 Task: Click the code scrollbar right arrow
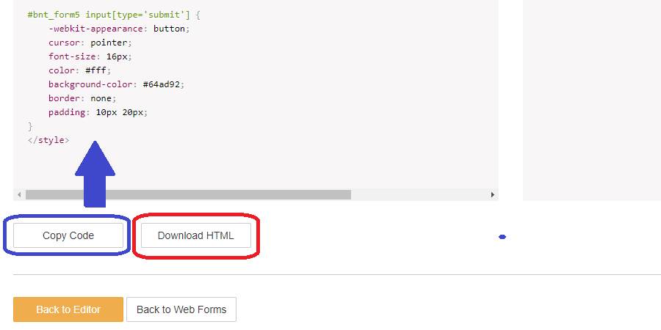492,194
